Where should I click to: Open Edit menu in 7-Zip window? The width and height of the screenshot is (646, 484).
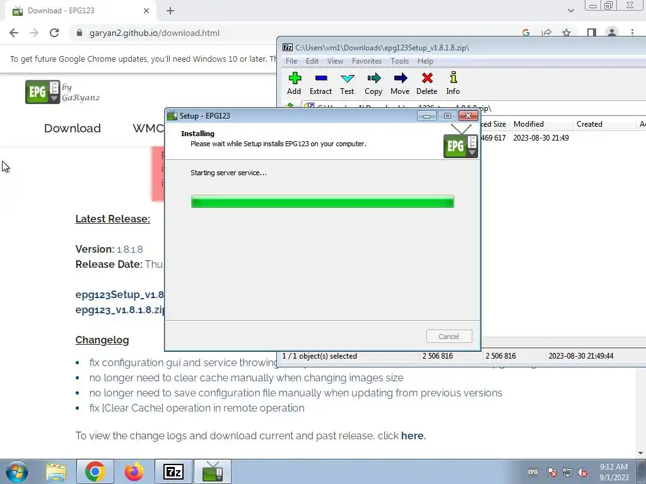click(312, 61)
